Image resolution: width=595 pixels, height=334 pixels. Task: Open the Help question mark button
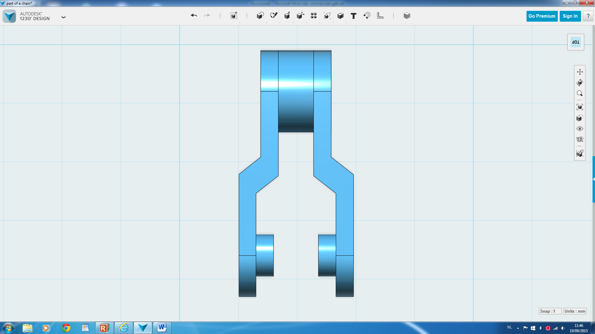[x=588, y=16]
